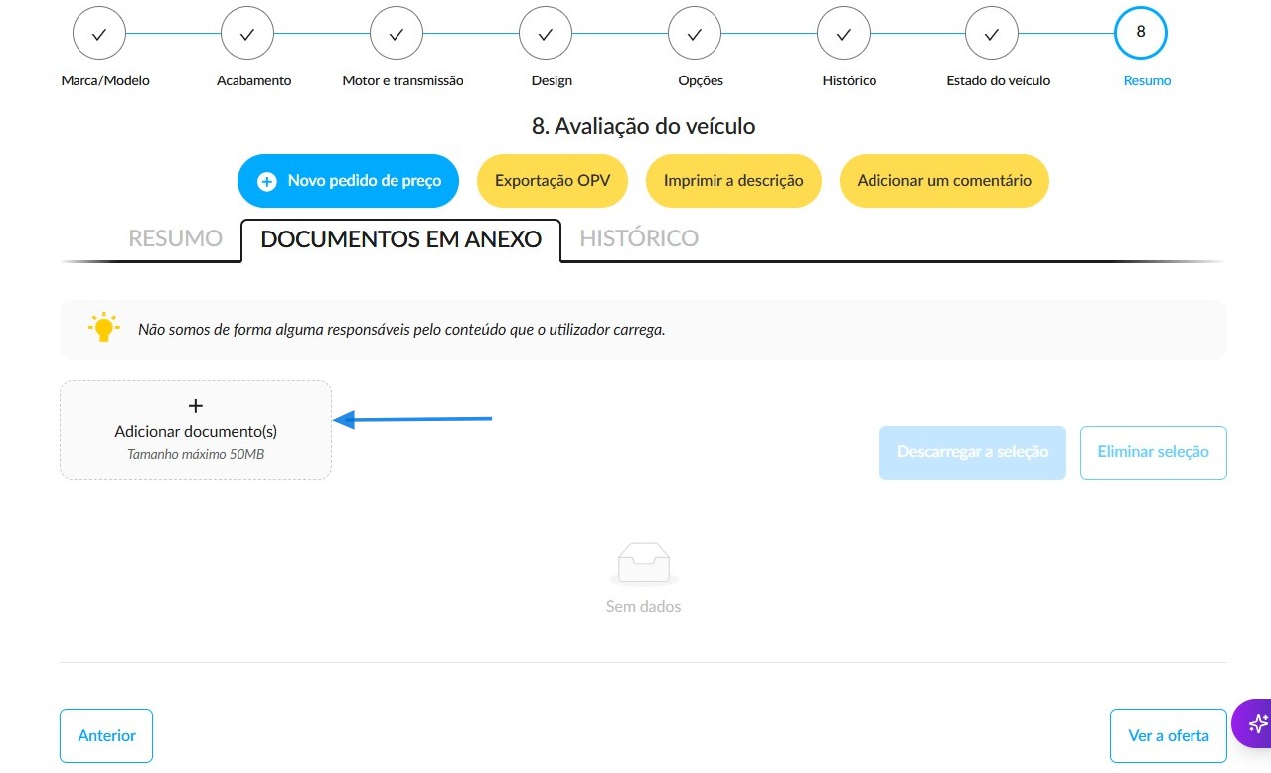Switch to the RESUMO tab
Viewport: 1271px width, 773px height.
pyautogui.click(x=175, y=238)
